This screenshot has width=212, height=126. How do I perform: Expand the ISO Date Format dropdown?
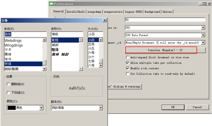point(203,35)
